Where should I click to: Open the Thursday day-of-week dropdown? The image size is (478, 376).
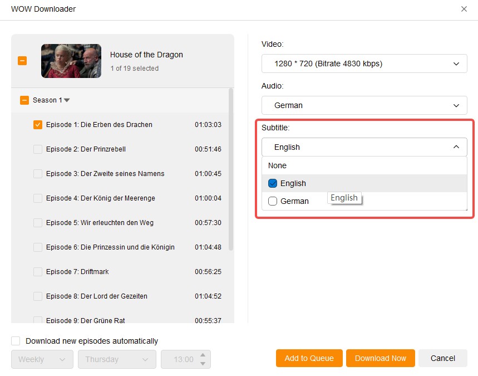pos(116,359)
